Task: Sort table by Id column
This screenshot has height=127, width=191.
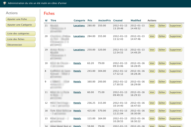Action: tap(46, 20)
